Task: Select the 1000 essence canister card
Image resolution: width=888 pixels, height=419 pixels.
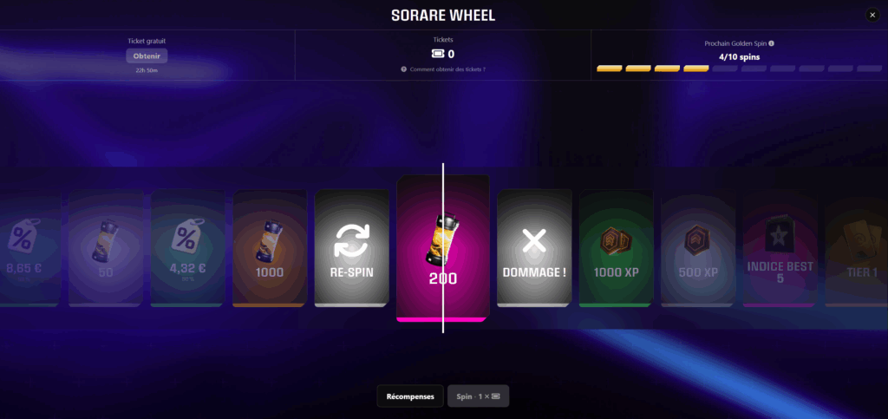Action: coord(270,248)
